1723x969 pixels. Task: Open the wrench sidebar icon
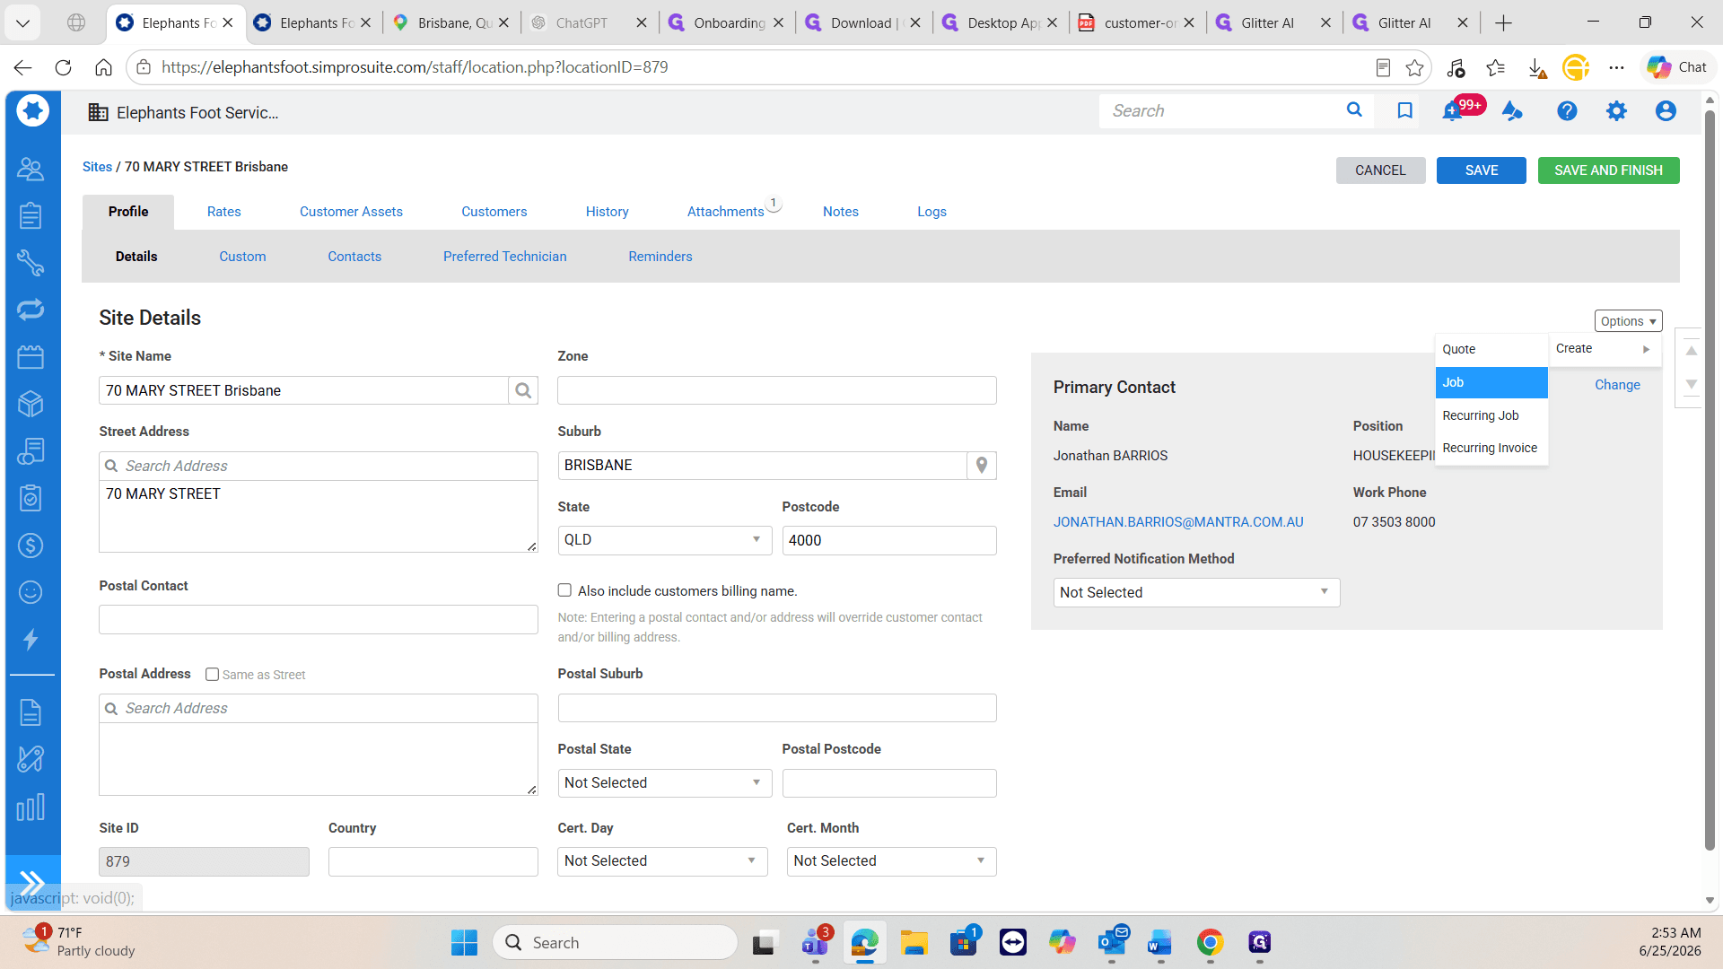coord(31,262)
